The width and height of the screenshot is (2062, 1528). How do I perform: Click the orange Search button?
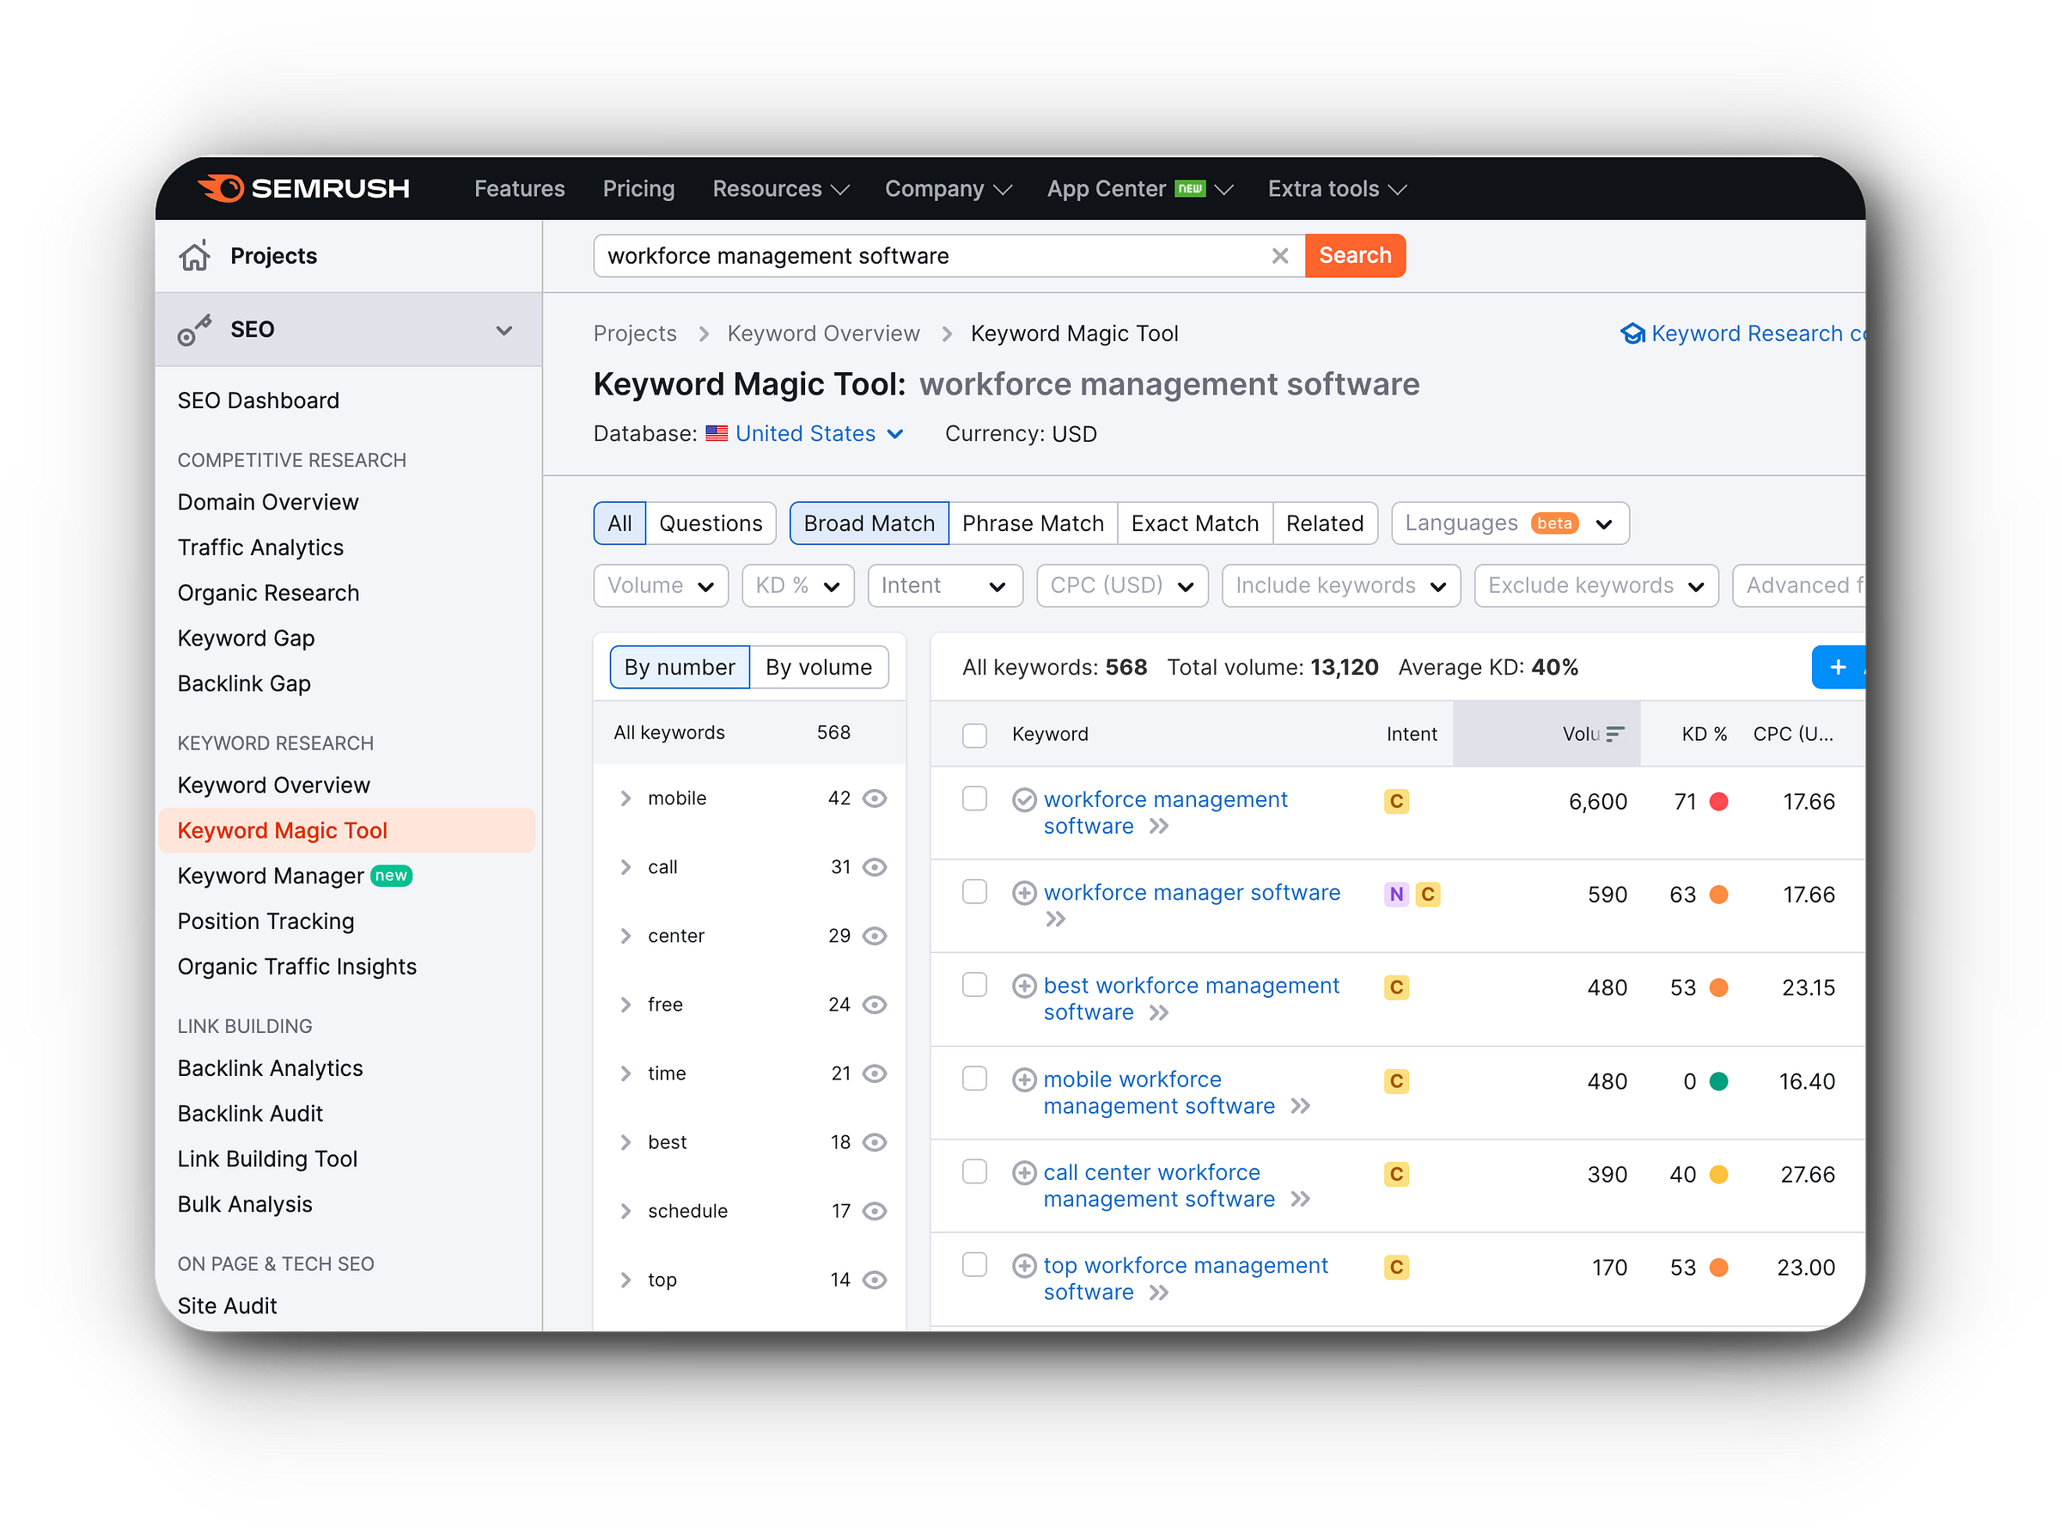pyautogui.click(x=1355, y=256)
